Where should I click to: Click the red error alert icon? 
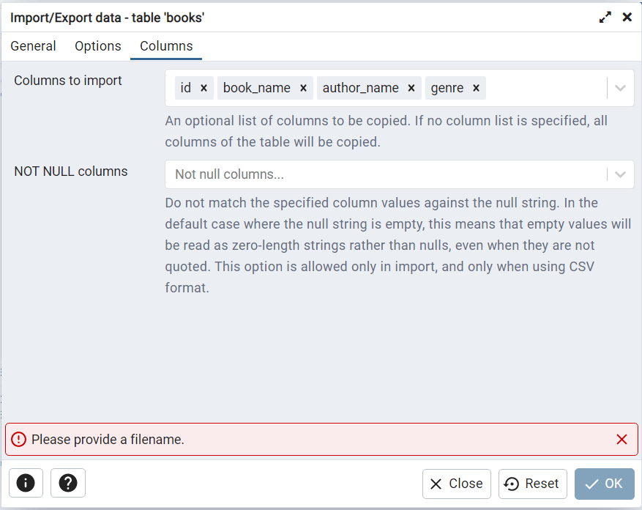(18, 440)
